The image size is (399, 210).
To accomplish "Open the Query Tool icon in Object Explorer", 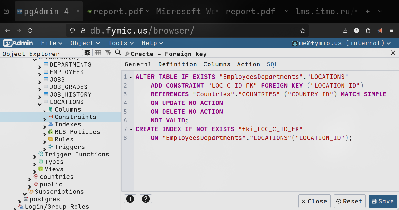I will point(87,53).
